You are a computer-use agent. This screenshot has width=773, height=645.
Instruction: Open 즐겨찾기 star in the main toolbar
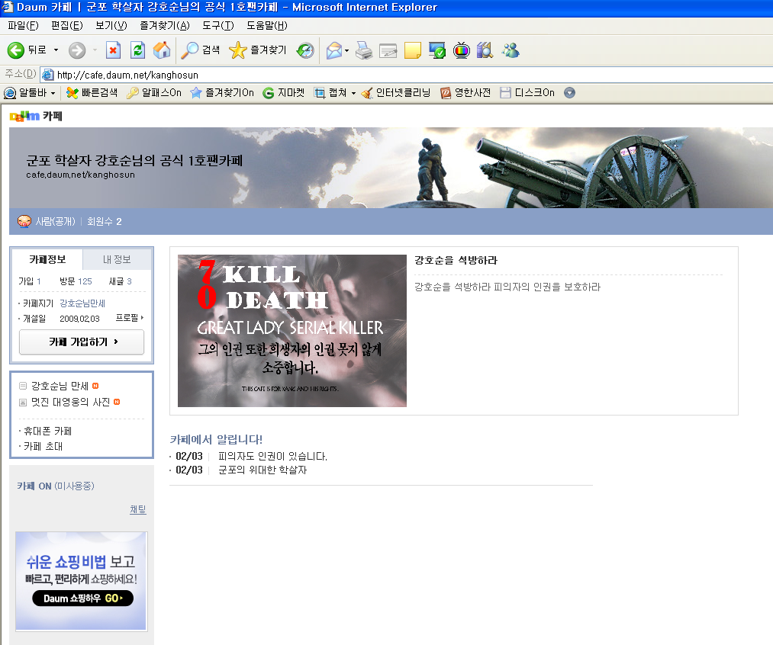[x=258, y=50]
